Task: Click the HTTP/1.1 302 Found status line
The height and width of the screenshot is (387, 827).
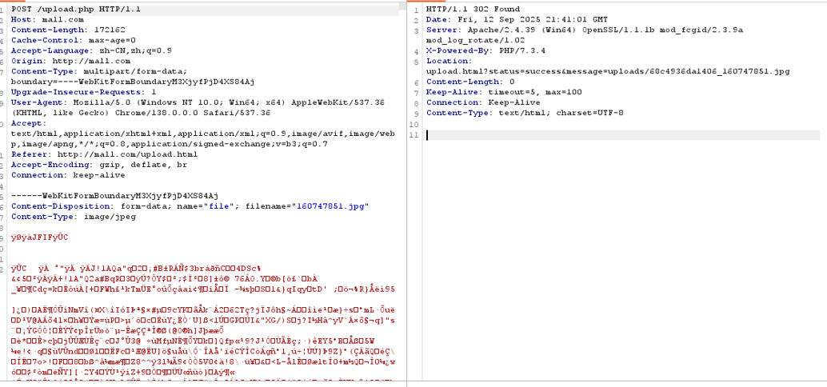Action: [473, 10]
